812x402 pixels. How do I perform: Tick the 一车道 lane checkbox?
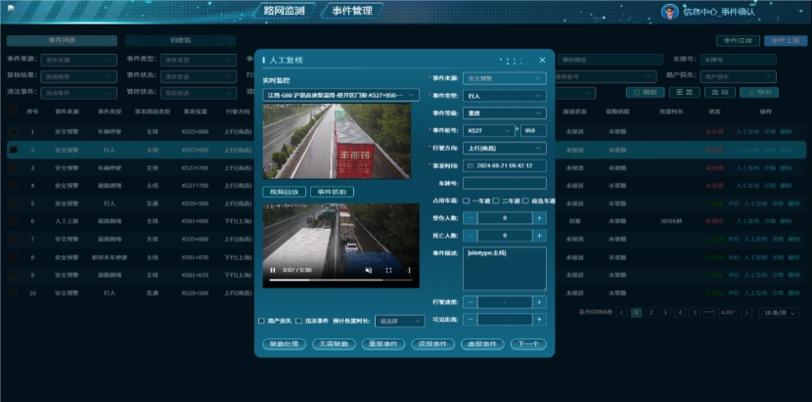point(467,201)
